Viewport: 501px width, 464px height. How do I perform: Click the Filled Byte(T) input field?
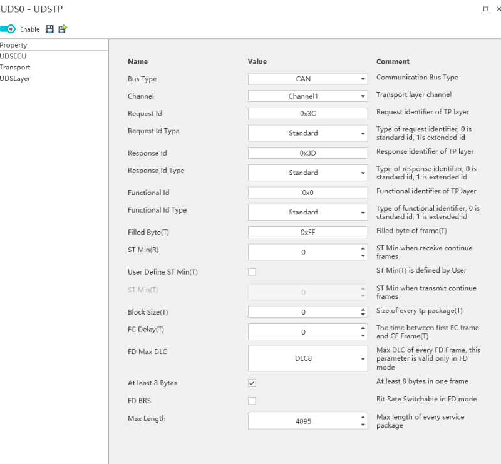[307, 233]
